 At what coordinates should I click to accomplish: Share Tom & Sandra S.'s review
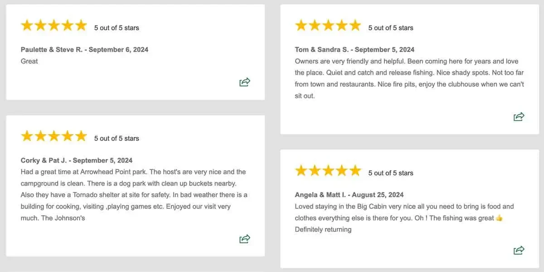(519, 117)
